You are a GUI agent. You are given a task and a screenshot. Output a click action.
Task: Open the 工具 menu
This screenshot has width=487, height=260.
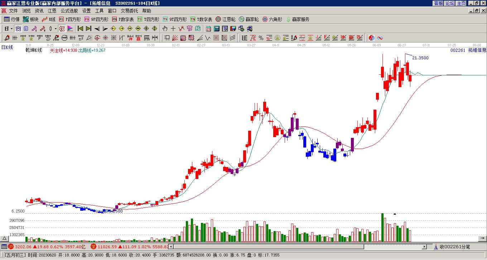coord(99,11)
